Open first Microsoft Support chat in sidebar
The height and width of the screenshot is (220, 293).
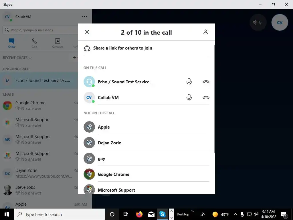(39, 122)
